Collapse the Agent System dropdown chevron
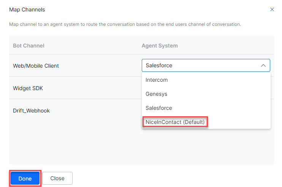282x187 pixels. (x=263, y=65)
